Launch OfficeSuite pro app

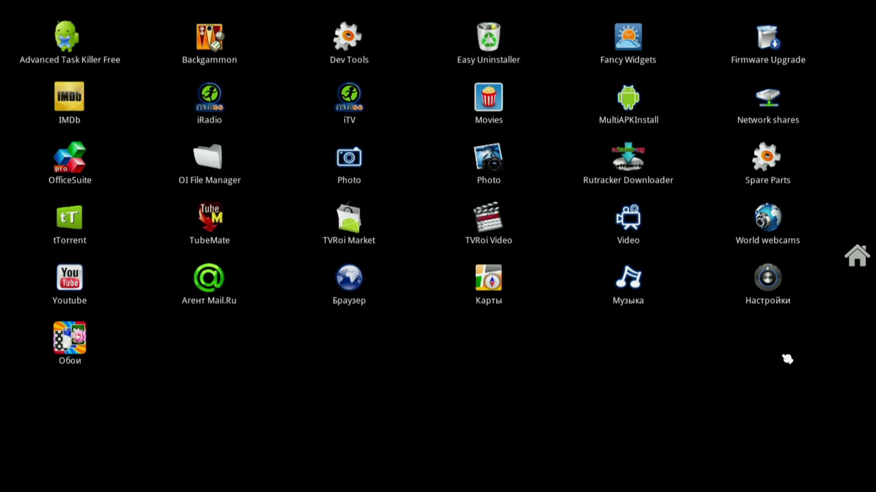pyautogui.click(x=69, y=157)
